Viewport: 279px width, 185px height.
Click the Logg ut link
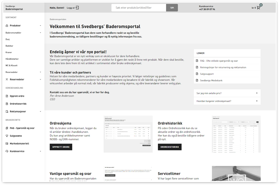click(71, 8)
